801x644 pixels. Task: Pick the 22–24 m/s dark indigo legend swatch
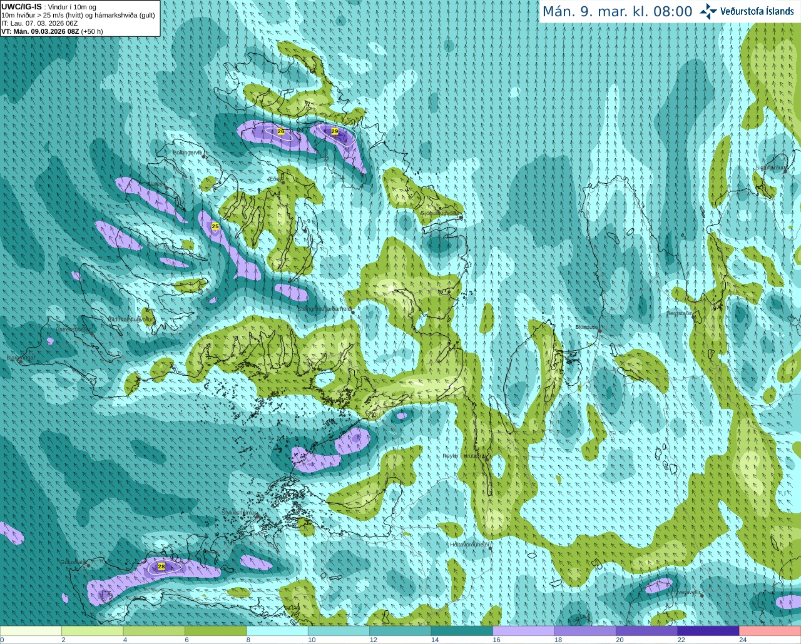[708, 631]
